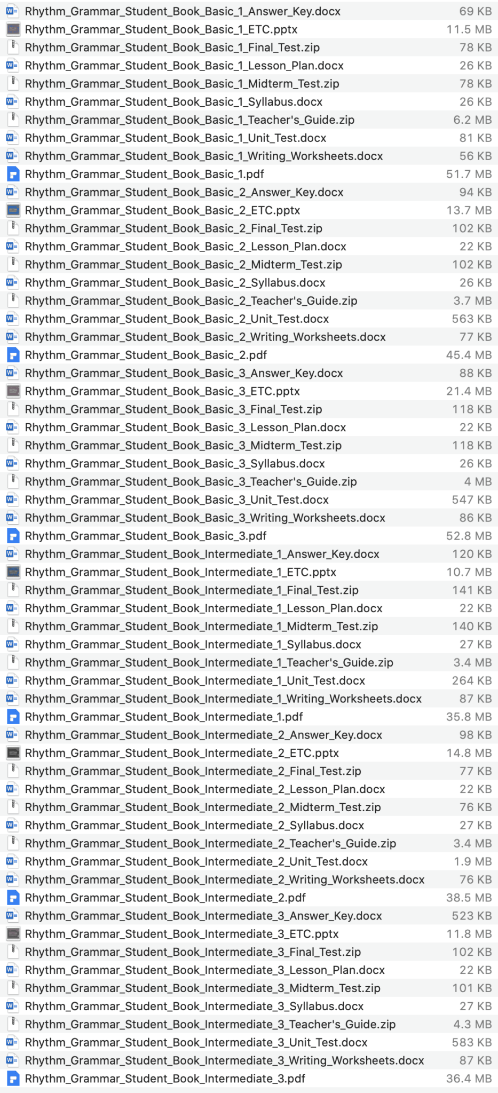
Task: Click PDF icon of Student_Book_Basic_3.pdf
Action: point(12,536)
